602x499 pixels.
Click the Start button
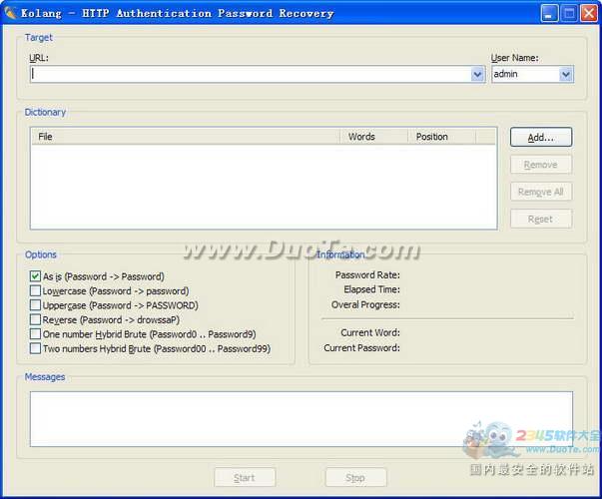click(245, 477)
